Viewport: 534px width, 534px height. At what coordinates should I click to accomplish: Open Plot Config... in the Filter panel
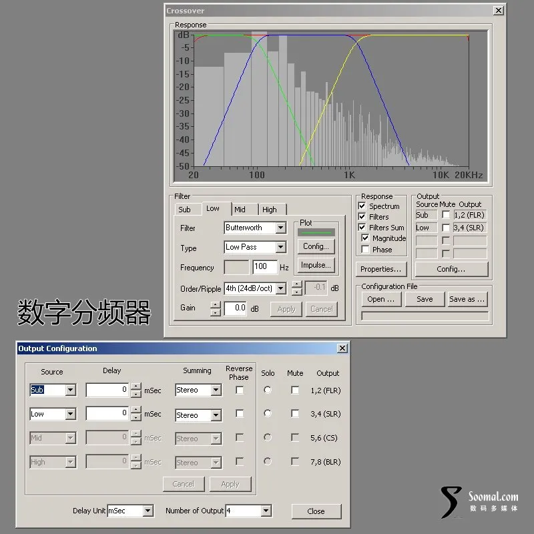316,246
